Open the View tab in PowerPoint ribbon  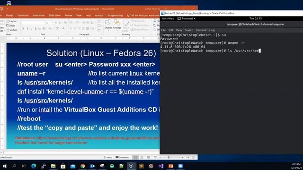(79, 15)
